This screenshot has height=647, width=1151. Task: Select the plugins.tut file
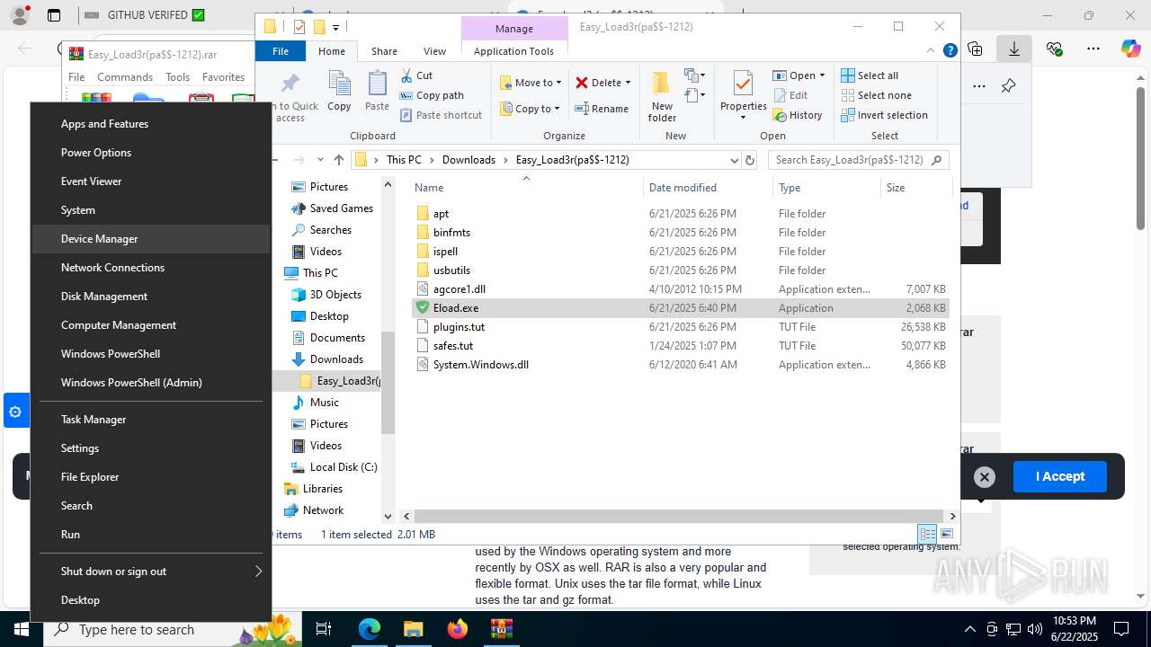[x=680, y=326]
